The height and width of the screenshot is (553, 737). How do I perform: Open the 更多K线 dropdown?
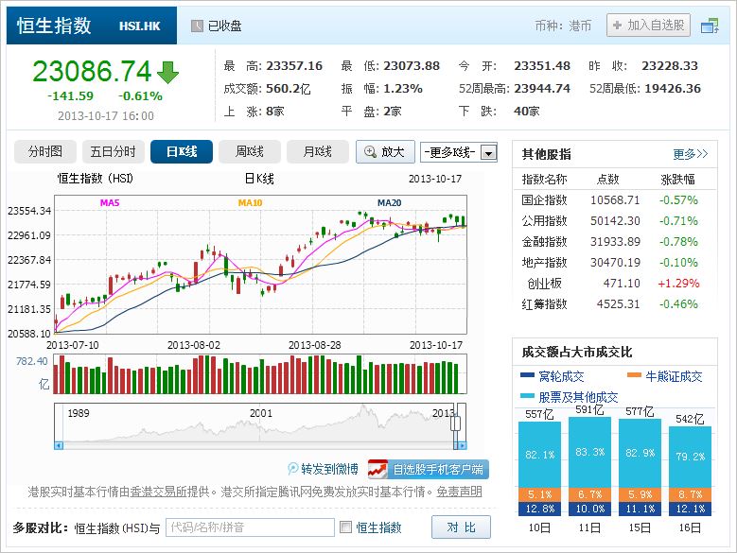[x=459, y=152]
